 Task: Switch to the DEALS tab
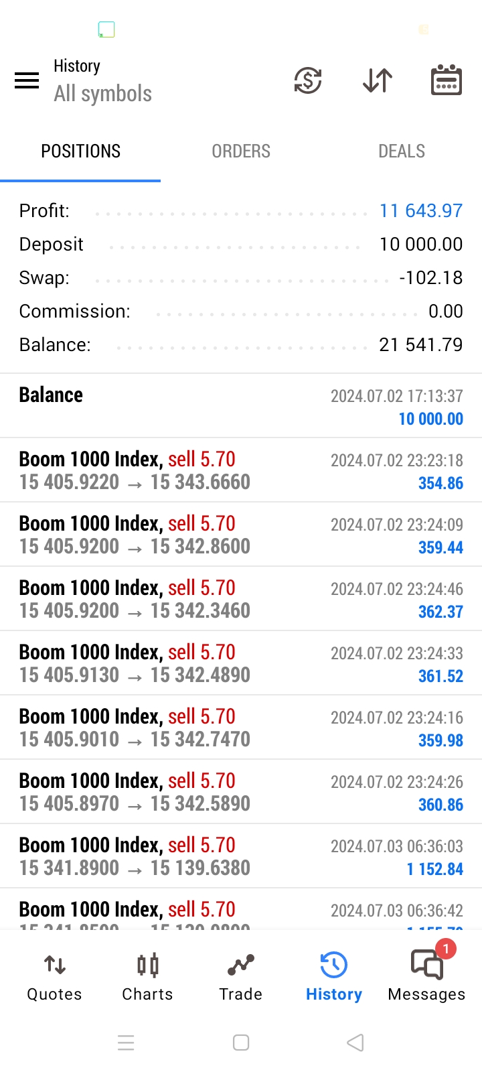[402, 151]
